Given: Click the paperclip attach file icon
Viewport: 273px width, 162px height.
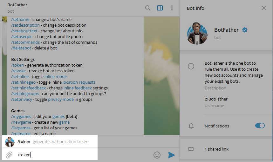Looking at the screenshot, I should [x=9, y=155].
